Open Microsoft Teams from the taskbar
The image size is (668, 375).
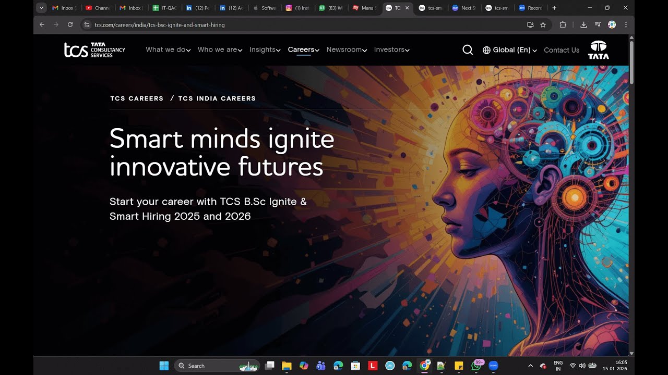321,366
